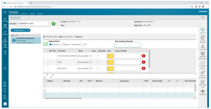Click Issue Details field for FAN PLATE:1
Viewport: 211px width, 109px height.
pyautogui.click(x=127, y=68)
